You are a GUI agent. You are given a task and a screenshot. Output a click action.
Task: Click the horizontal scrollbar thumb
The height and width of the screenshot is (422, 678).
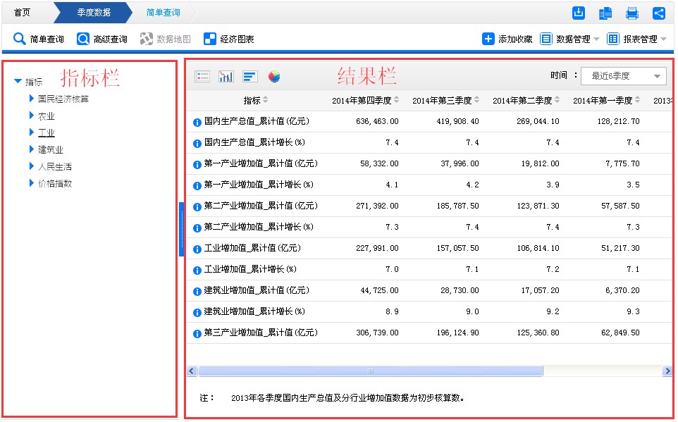(371, 371)
